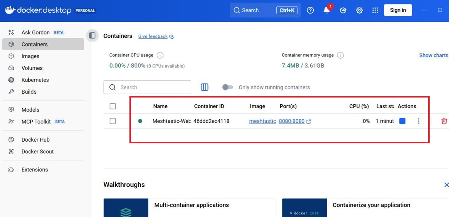The height and width of the screenshot is (217, 449).
Task: Open the help question mark icon
Action: (310, 10)
